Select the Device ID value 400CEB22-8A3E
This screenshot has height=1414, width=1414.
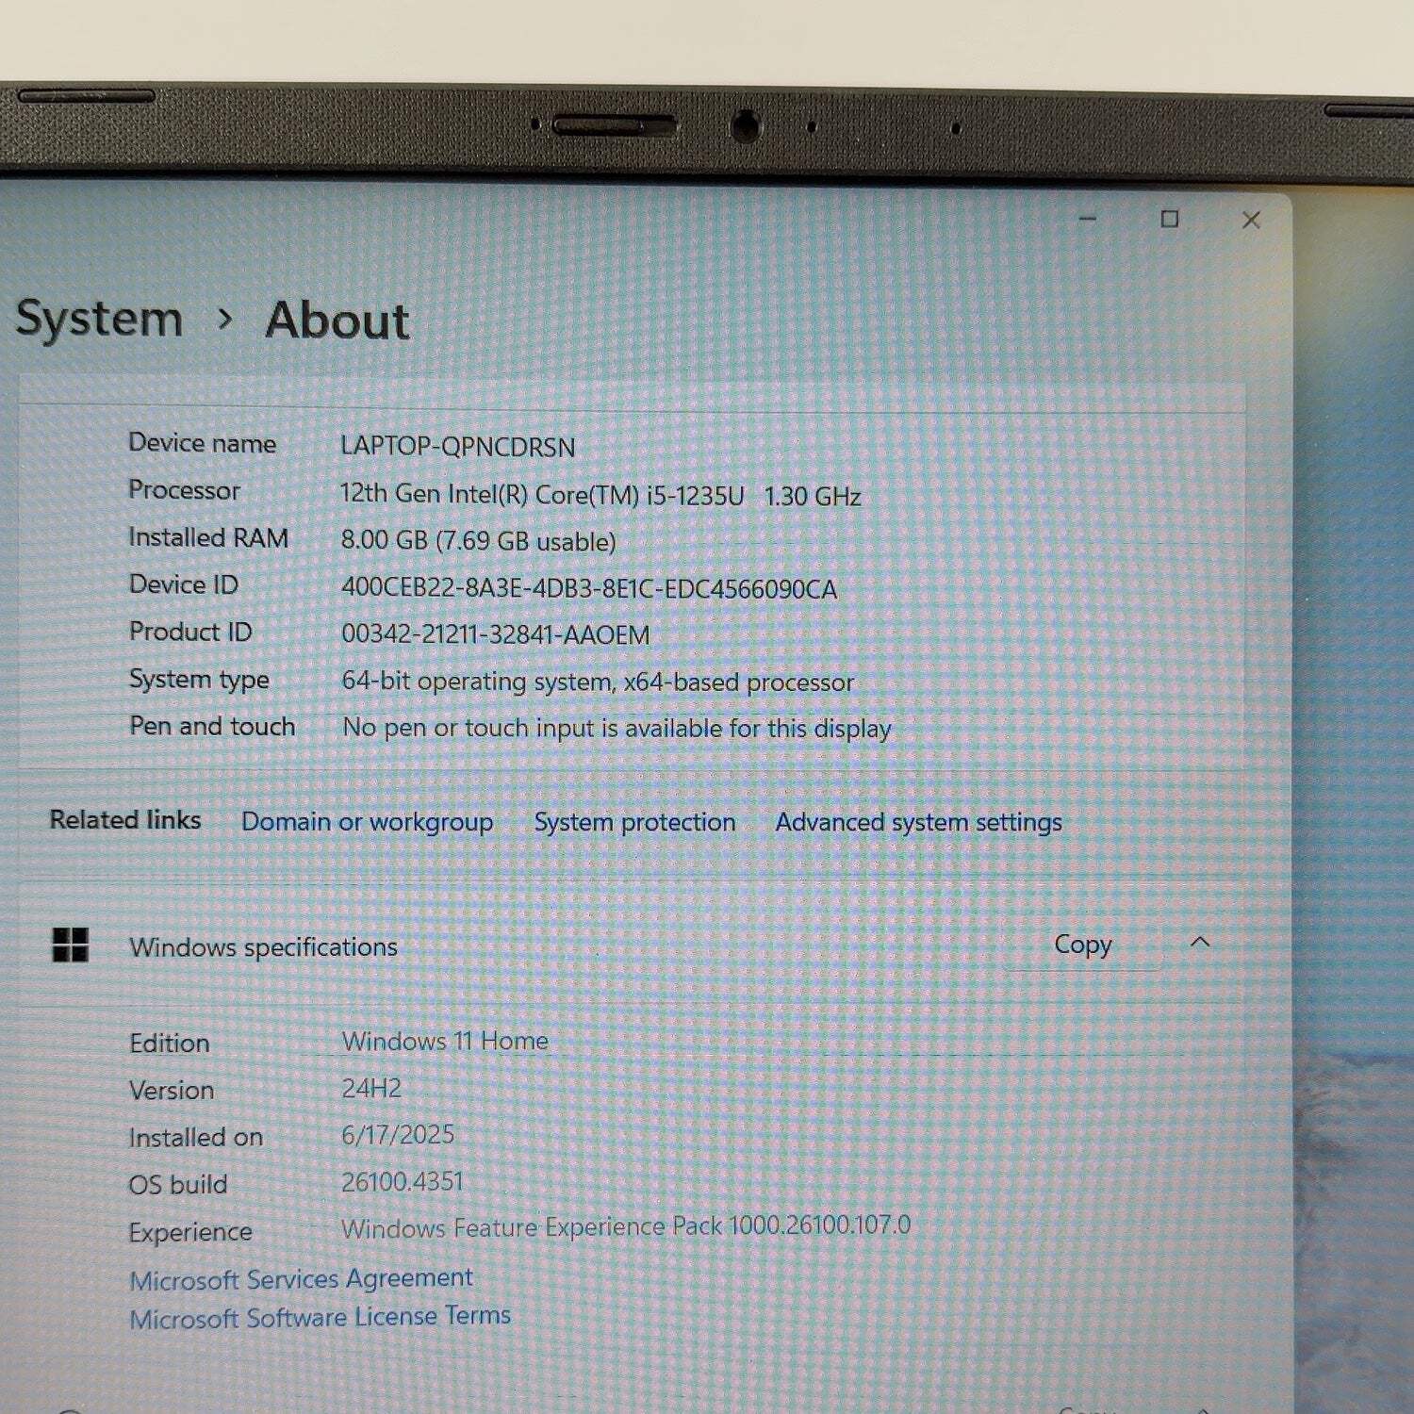click(588, 588)
